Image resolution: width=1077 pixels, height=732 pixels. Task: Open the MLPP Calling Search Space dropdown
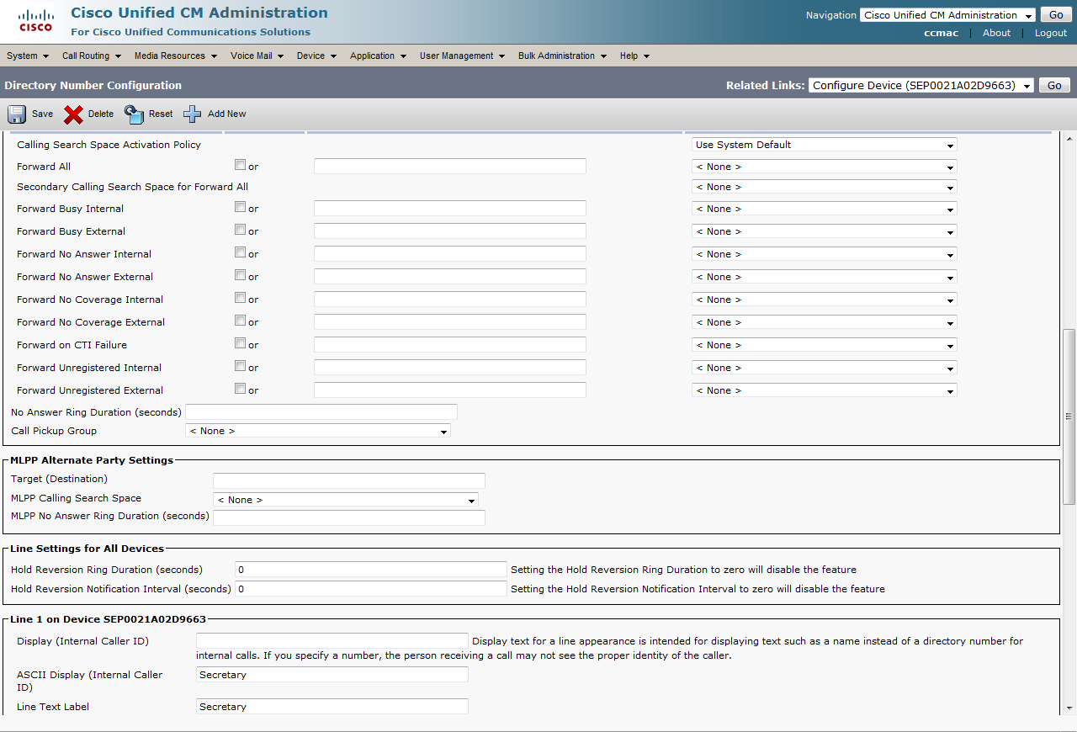(345, 500)
